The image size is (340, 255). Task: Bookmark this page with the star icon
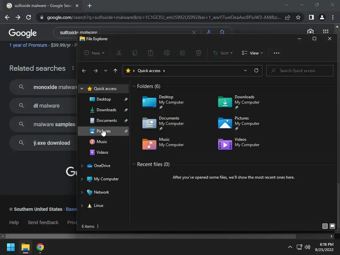(298, 17)
